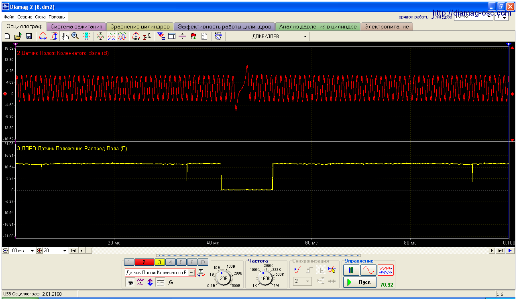The width and height of the screenshot is (517, 299).
Task: Create a new file with the blank page icon
Action: (7, 36)
